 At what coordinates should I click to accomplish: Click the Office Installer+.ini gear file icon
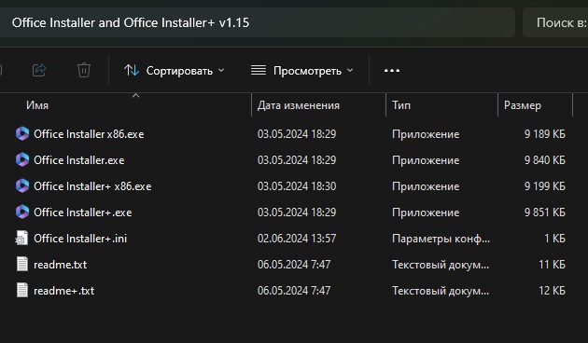(21, 239)
